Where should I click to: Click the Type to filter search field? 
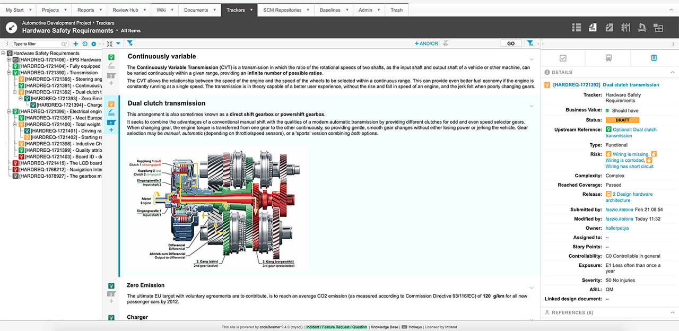[x=40, y=44]
